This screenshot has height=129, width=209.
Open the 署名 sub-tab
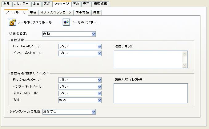(x=33, y=13)
